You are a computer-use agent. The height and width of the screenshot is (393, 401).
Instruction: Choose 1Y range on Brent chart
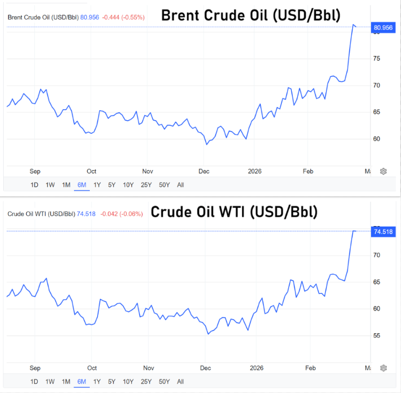point(97,185)
